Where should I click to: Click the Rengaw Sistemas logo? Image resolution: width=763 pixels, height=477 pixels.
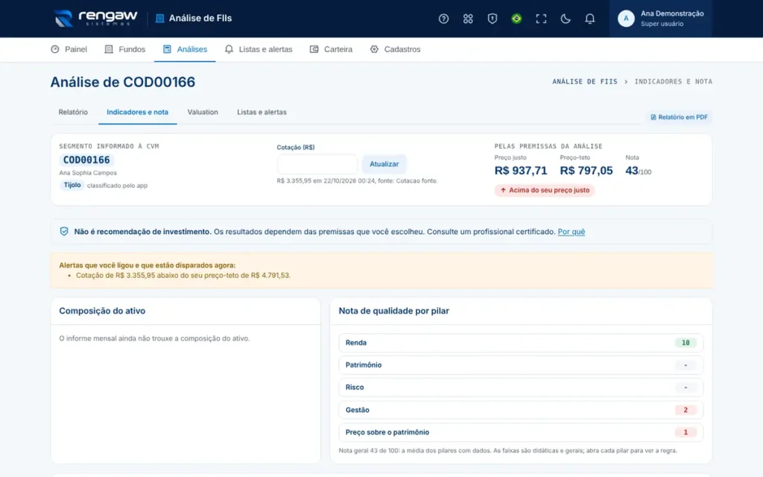point(96,19)
